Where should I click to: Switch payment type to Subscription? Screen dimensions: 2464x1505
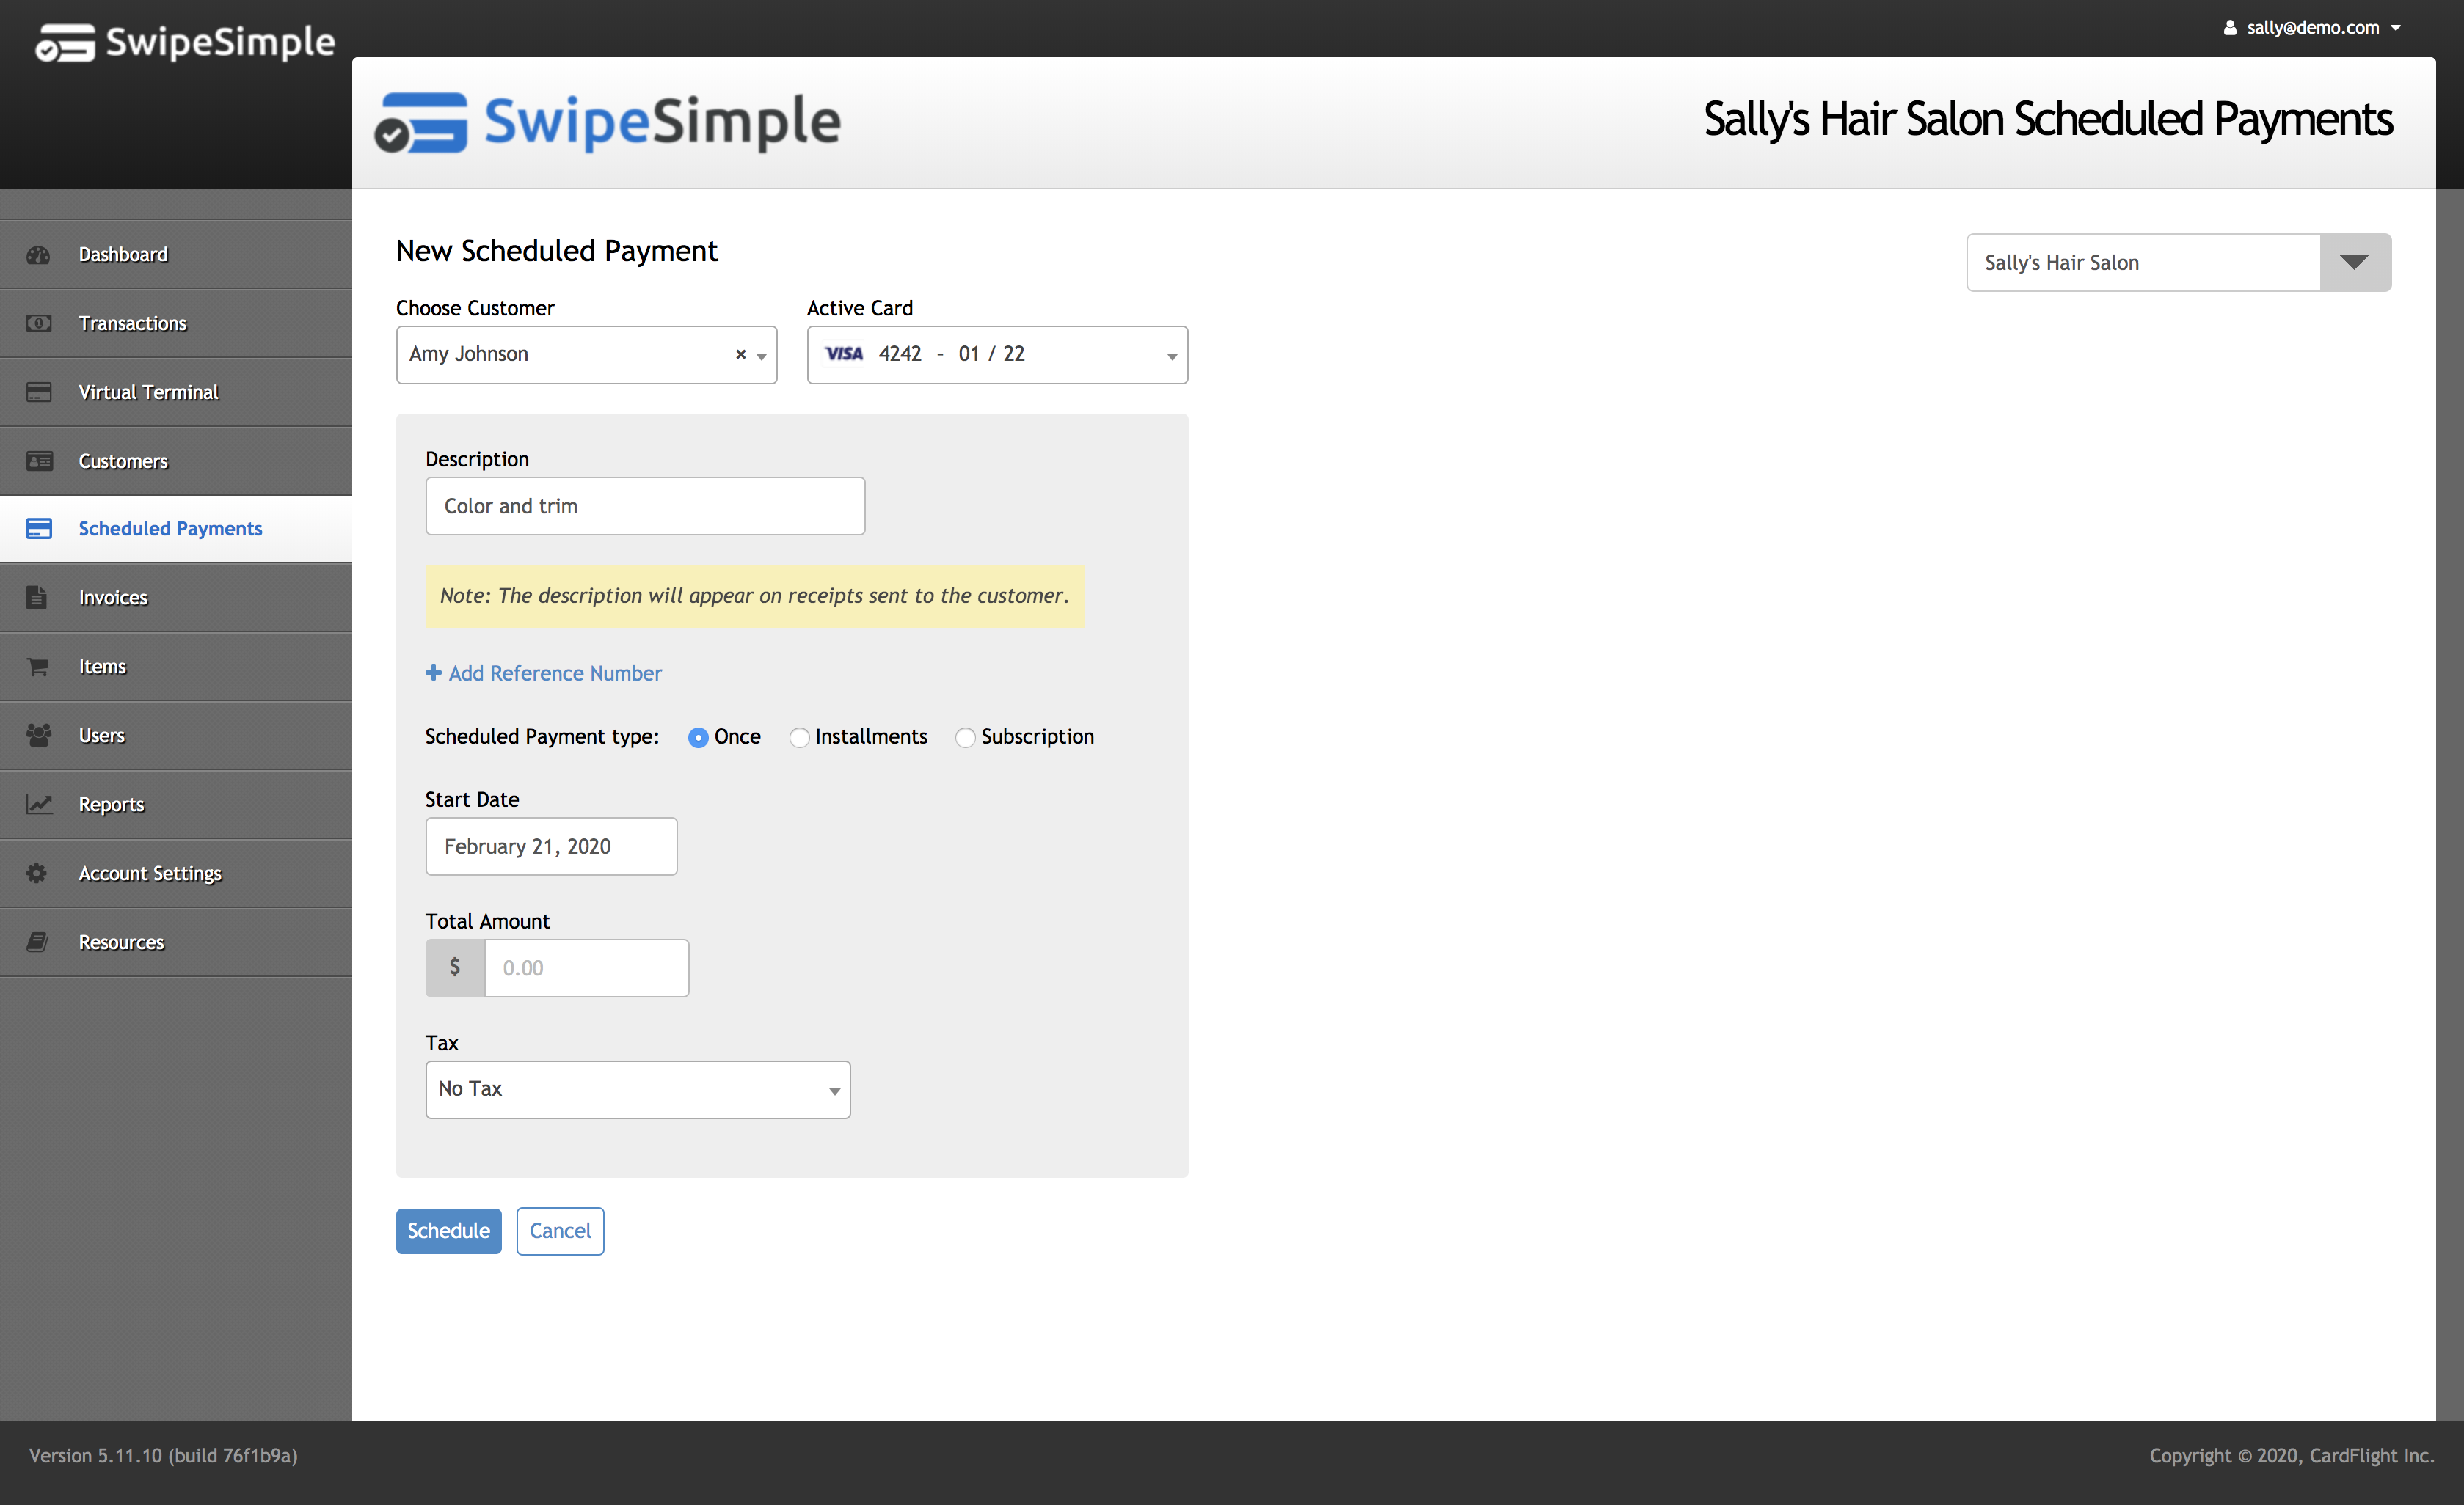[x=965, y=738]
